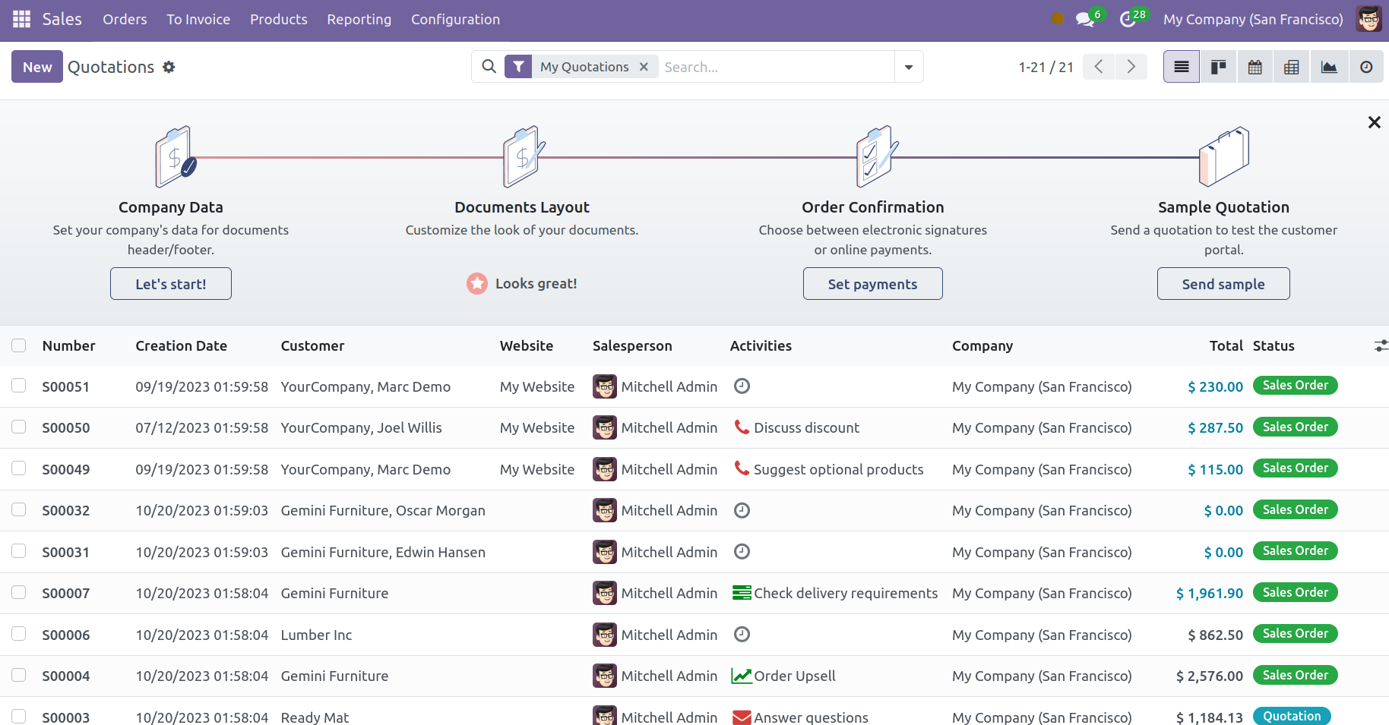Open the My Company (San Francisco) switcher
Image resolution: width=1389 pixels, height=725 pixels.
(x=1252, y=19)
